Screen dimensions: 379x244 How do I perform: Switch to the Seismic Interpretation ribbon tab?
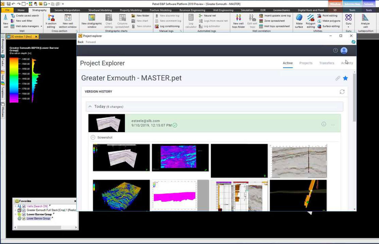point(67,10)
